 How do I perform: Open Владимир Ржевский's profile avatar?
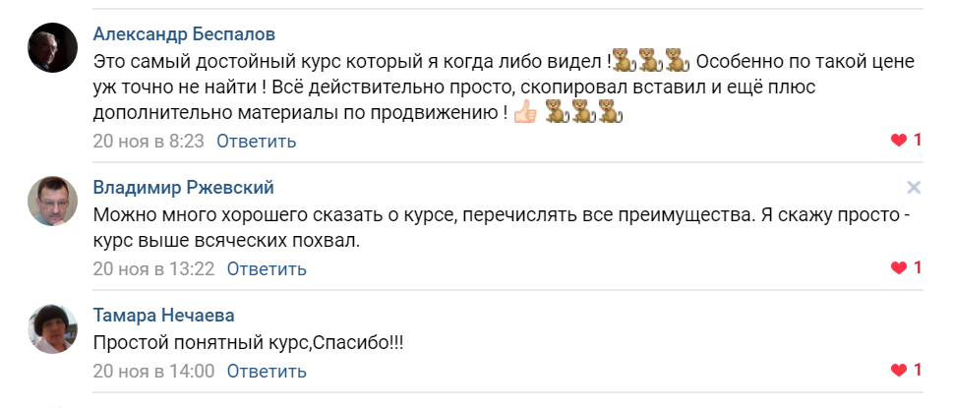[53, 202]
